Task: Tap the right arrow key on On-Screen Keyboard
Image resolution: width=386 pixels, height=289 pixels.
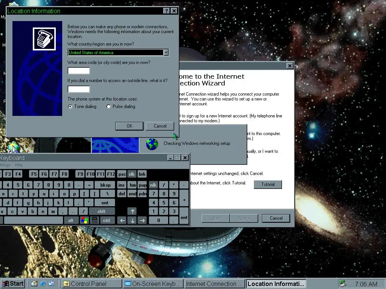Action: tap(142, 221)
